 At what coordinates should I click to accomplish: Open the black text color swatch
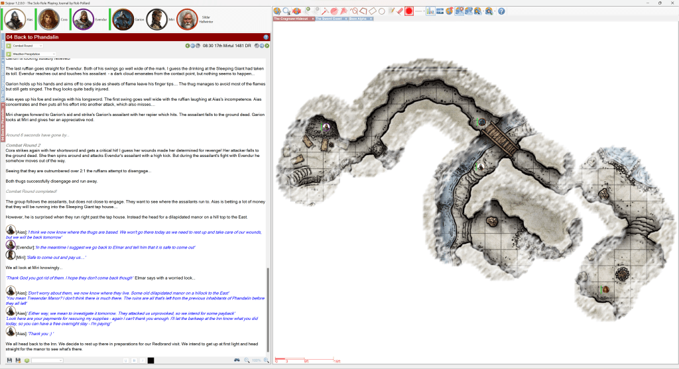151,360
